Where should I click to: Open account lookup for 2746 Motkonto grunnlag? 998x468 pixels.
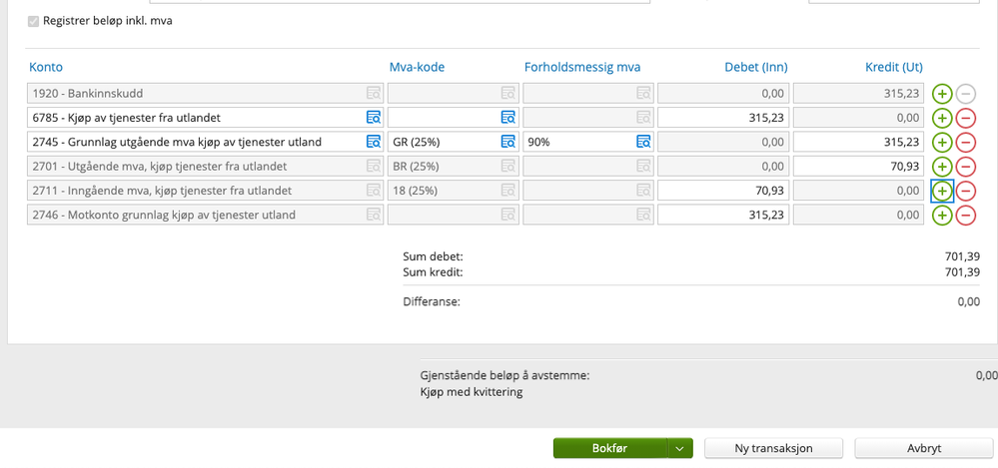coord(373,215)
